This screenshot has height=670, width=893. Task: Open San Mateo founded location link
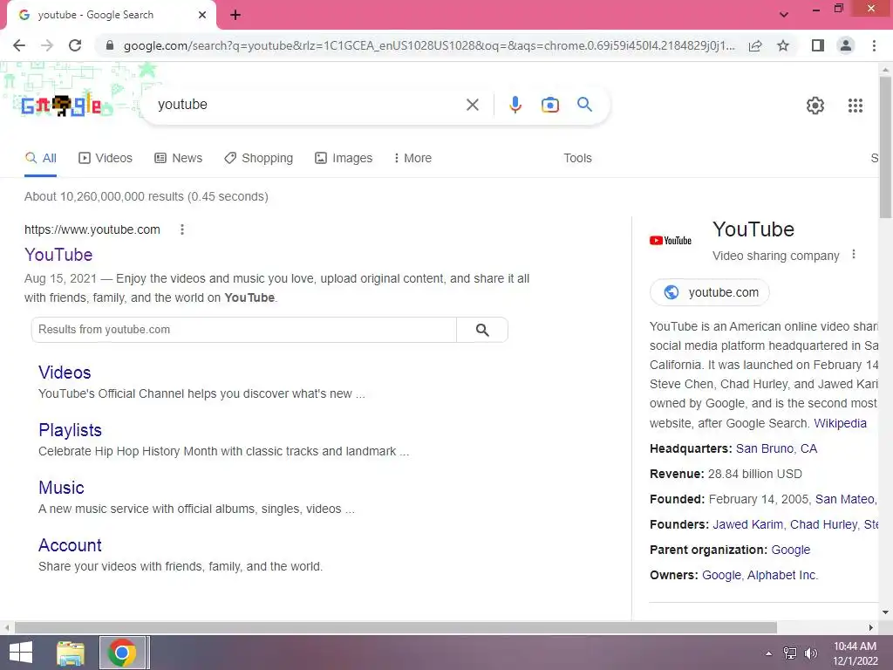point(846,499)
